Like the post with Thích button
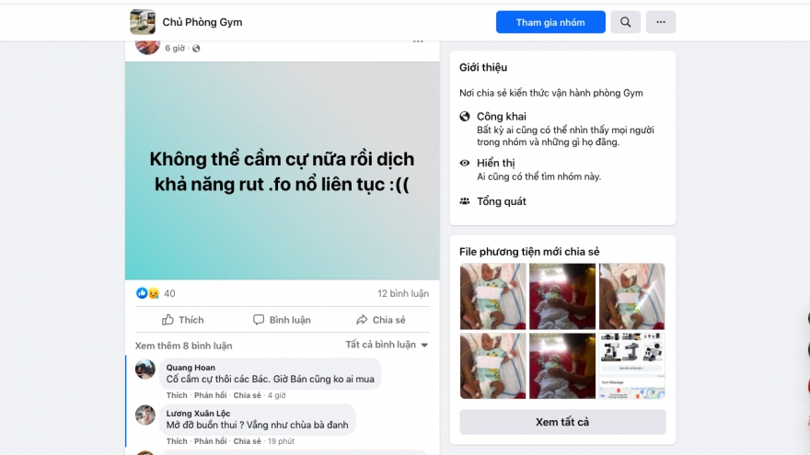 tap(183, 320)
